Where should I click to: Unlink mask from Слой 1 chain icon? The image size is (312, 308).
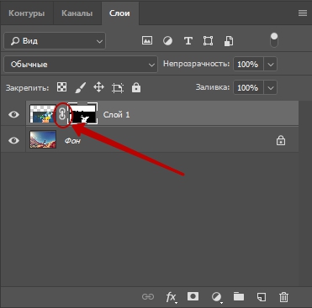pyautogui.click(x=62, y=114)
